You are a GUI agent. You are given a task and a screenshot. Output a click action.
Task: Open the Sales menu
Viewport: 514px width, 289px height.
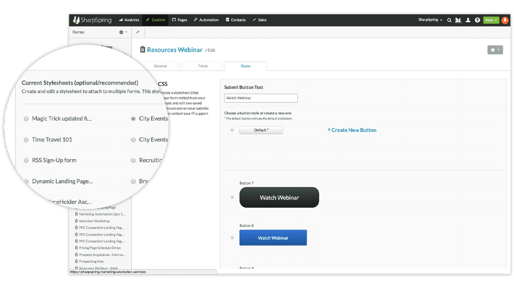260,20
